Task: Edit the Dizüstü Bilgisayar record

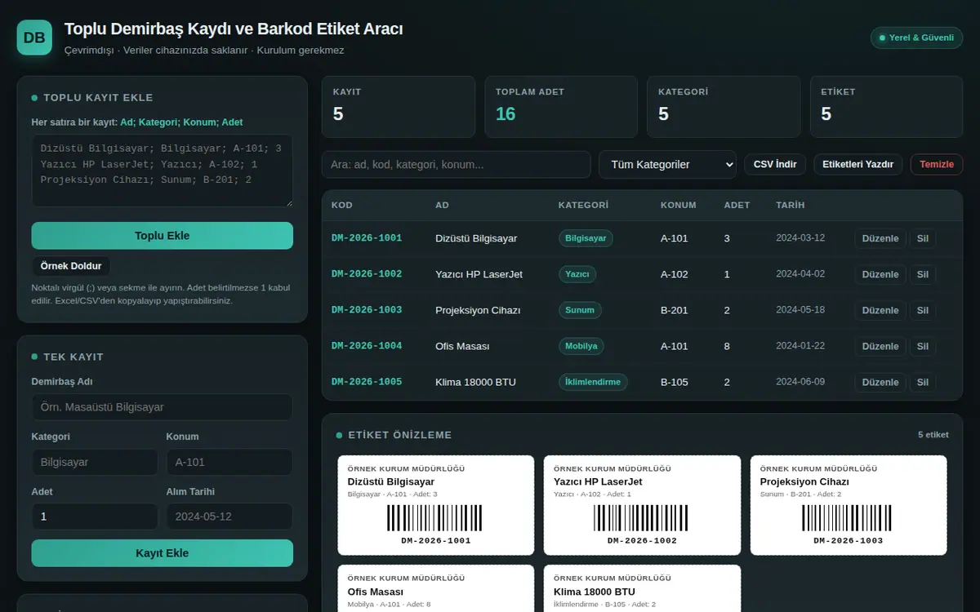Action: coord(880,238)
